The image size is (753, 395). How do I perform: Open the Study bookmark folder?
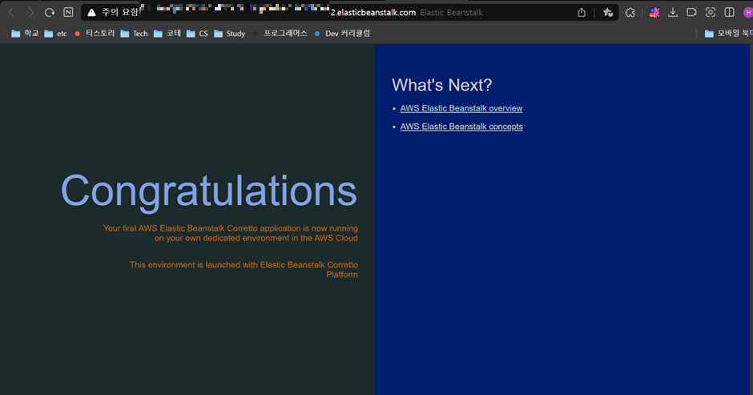230,33
